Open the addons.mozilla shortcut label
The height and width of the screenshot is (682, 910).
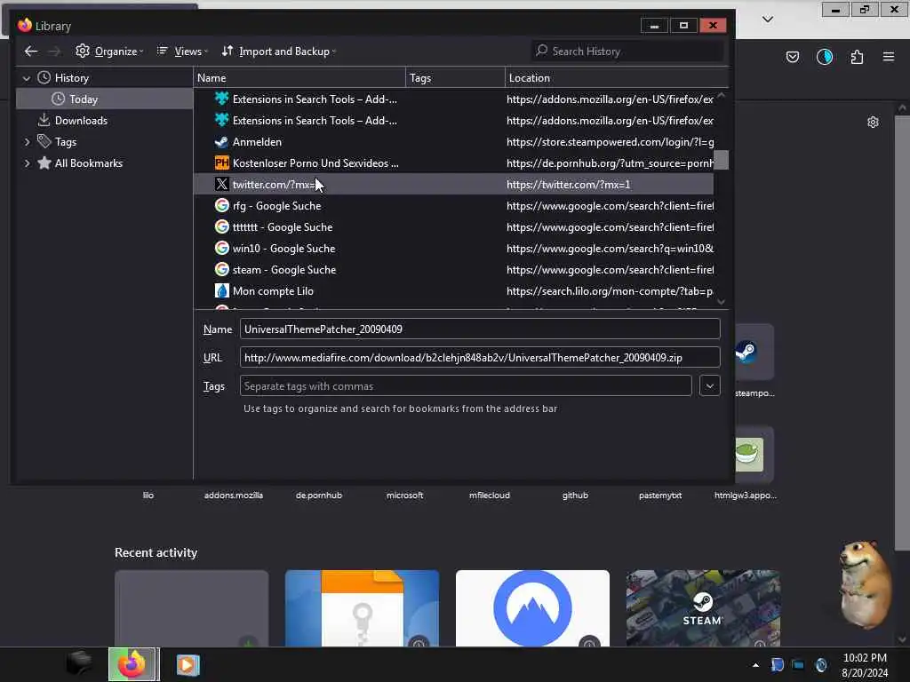(234, 496)
